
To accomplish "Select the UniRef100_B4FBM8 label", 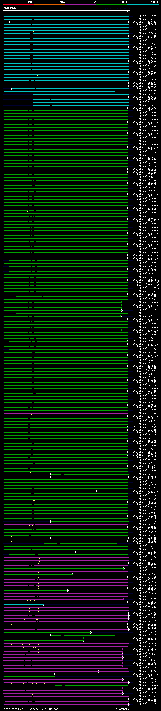I will point(144,477).
